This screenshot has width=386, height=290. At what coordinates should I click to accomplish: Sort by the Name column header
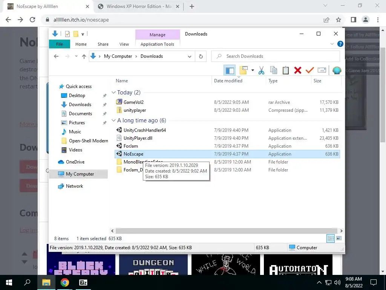(x=163, y=81)
